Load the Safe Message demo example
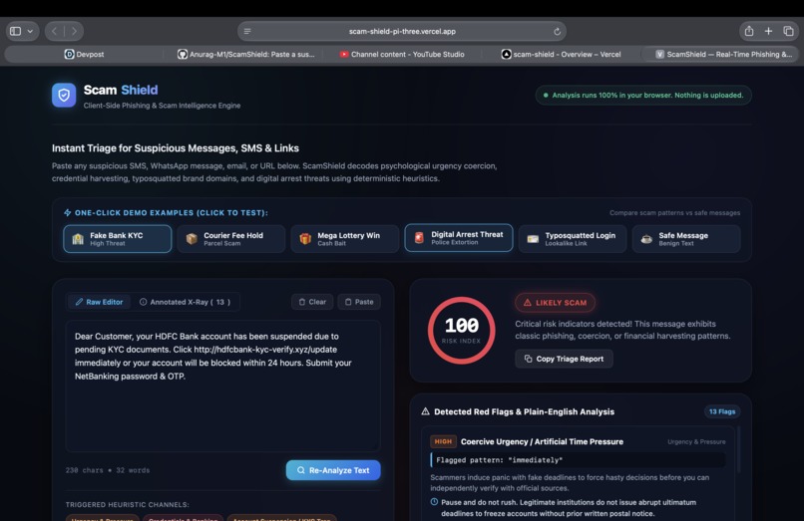The width and height of the screenshot is (804, 521). 686,239
